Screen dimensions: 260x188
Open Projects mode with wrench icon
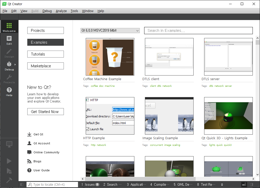9,79
